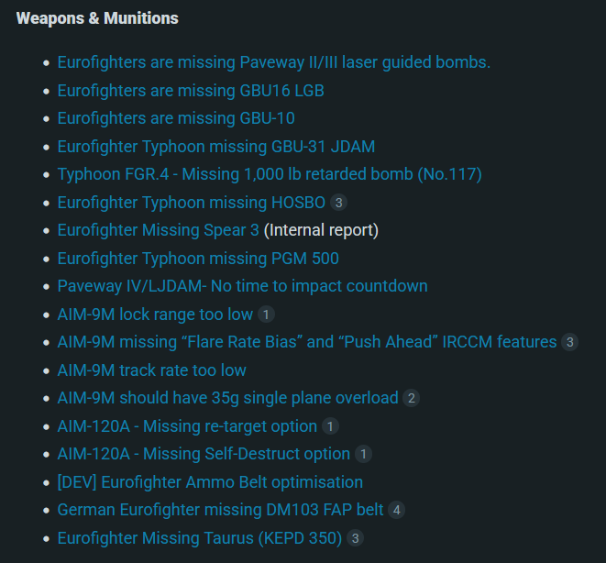Open German Eurofighter DM103 FAP belt report
This screenshot has width=606, height=563.
220,510
